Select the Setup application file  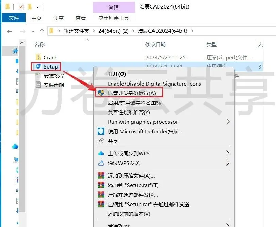click(51, 66)
